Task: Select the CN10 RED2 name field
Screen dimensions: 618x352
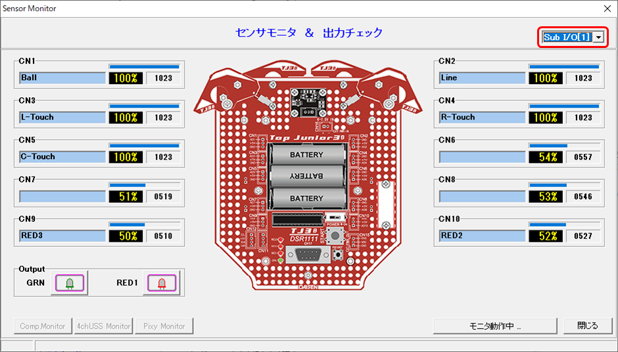Action: (483, 236)
